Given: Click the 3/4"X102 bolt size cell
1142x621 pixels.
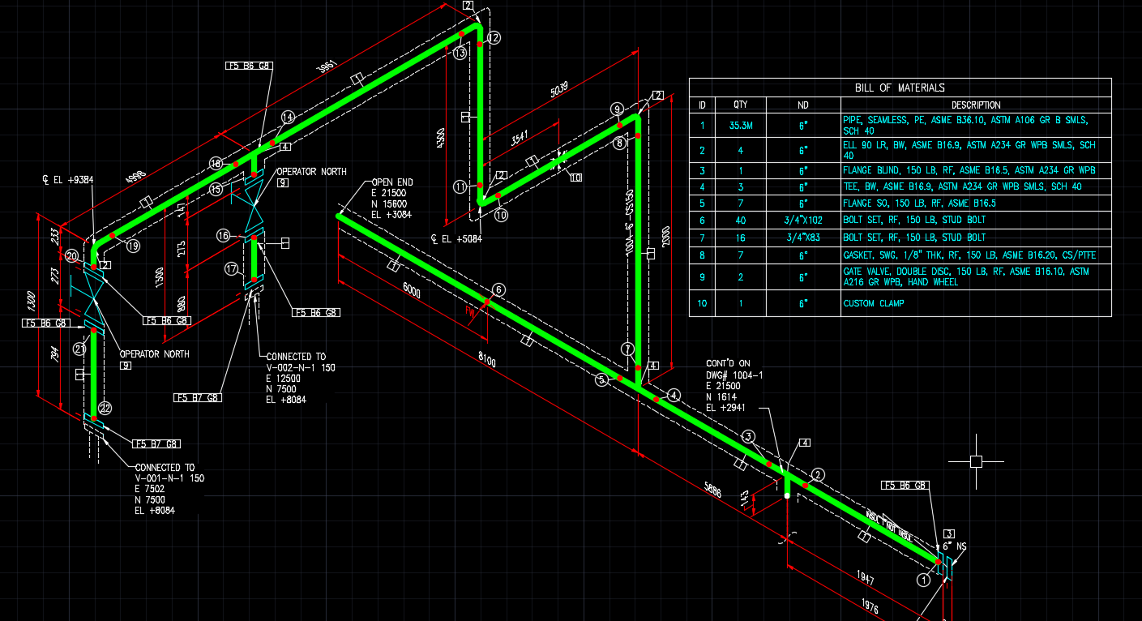Looking at the screenshot, I should [x=804, y=221].
